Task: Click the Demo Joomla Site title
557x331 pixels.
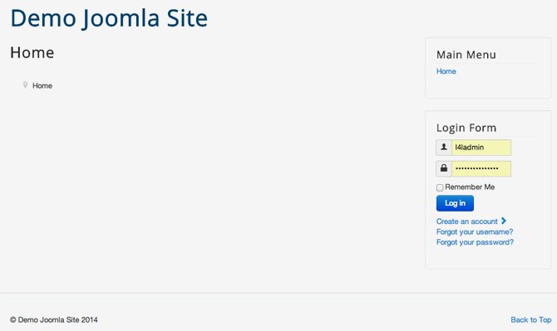Action: [x=109, y=18]
